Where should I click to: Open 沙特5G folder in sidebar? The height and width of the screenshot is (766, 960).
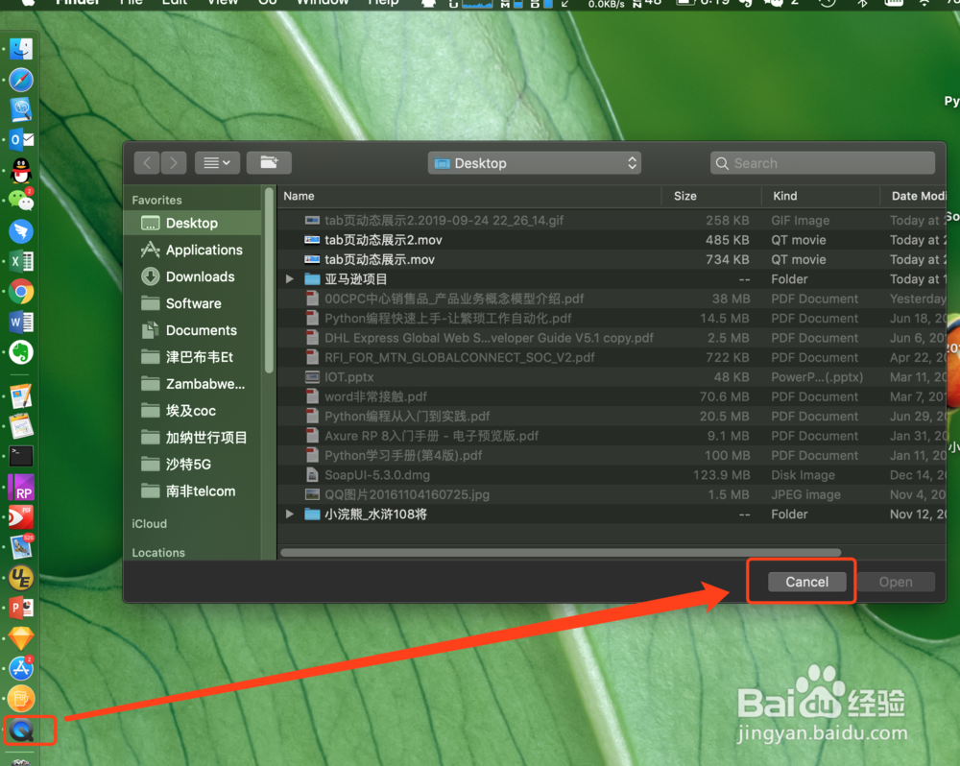tap(192, 465)
